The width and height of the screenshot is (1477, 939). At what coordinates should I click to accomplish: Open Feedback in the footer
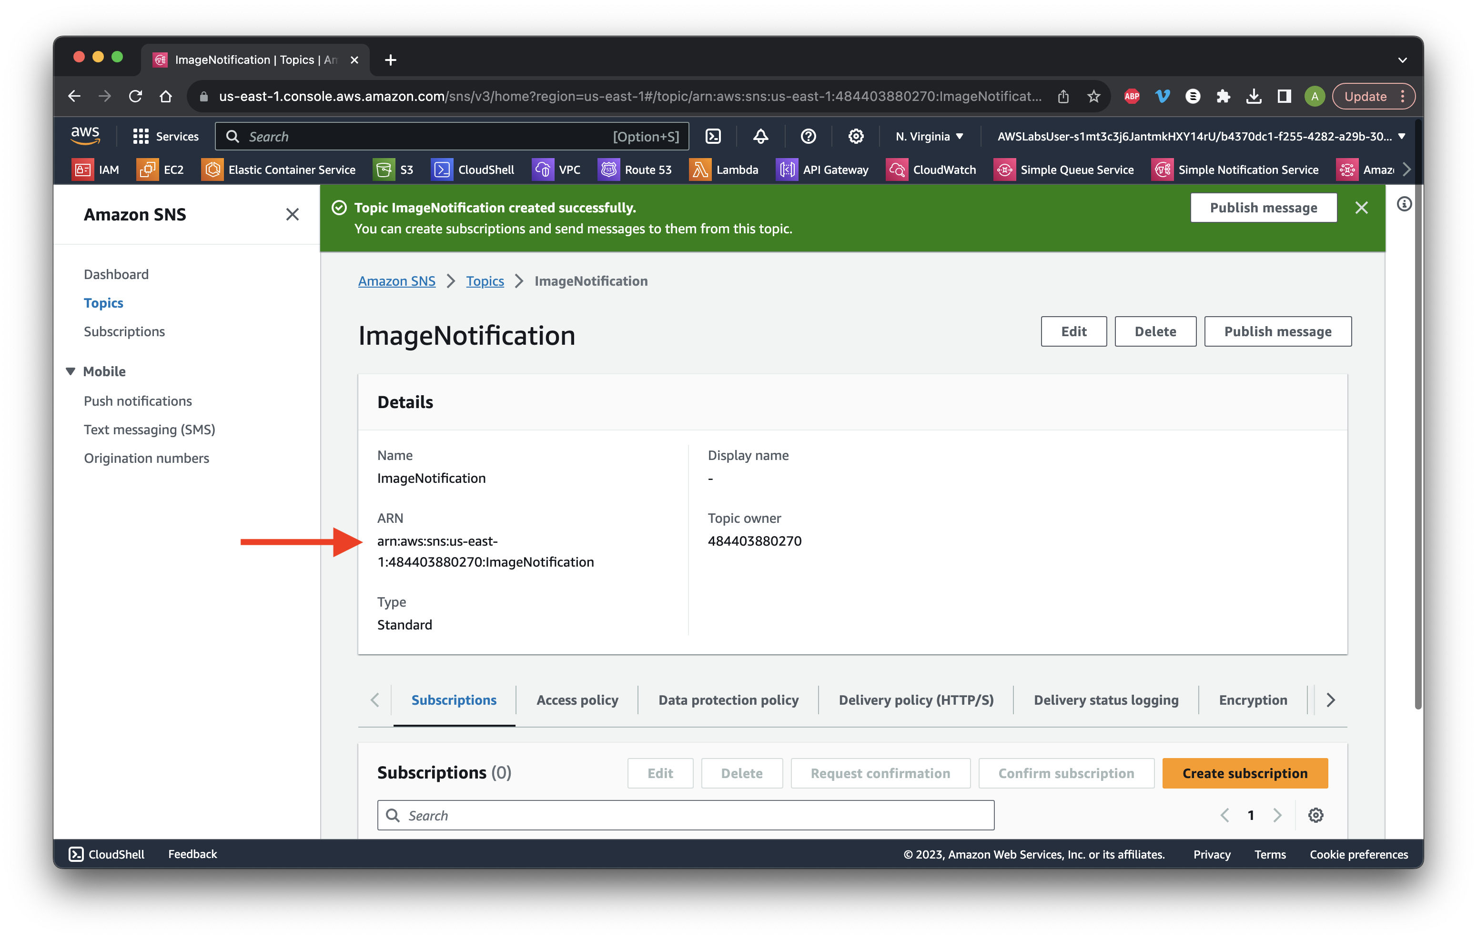(x=192, y=854)
